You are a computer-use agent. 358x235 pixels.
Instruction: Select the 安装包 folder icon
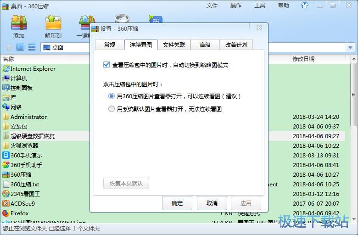point(6,126)
